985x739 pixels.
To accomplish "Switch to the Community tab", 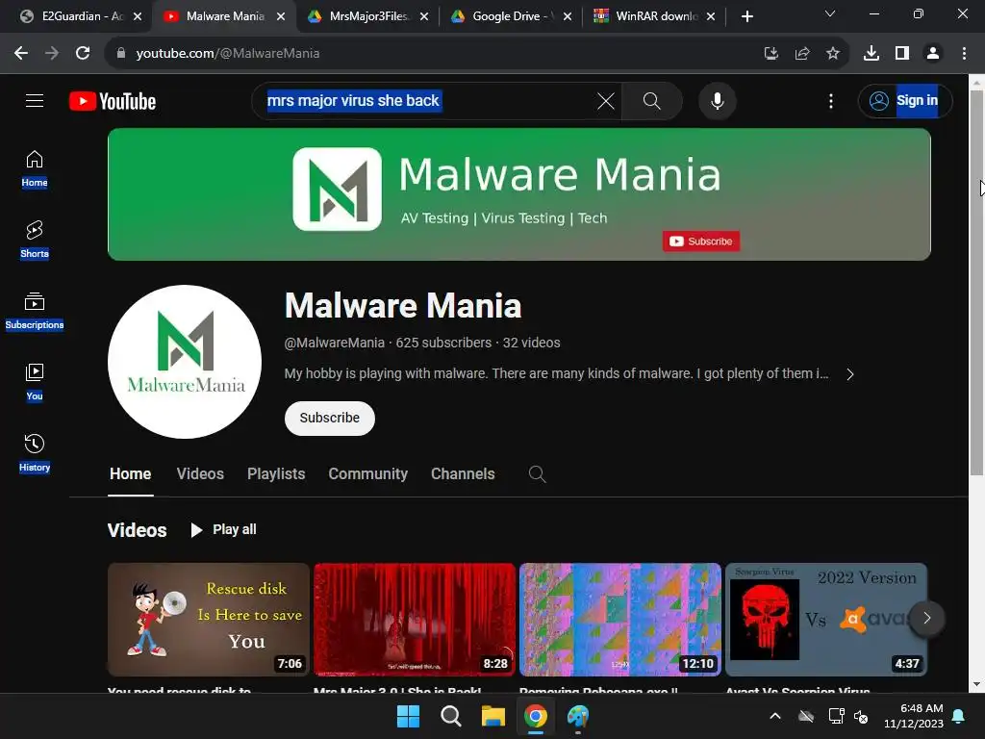I will tap(368, 473).
